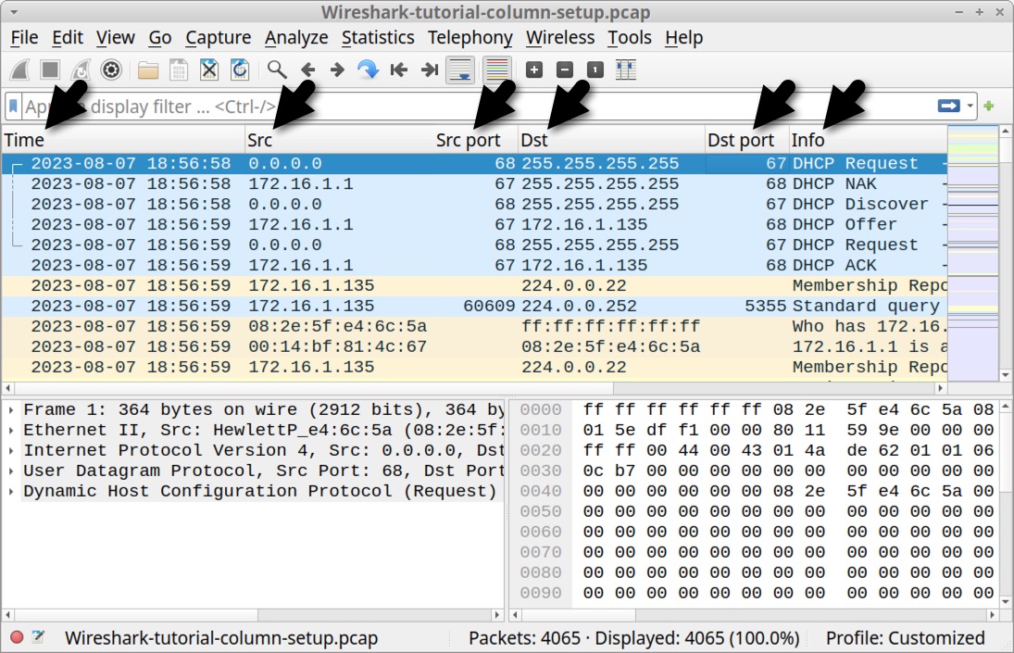The width and height of the screenshot is (1014, 653).
Task: Add a display filter button plus
Action: (x=989, y=106)
